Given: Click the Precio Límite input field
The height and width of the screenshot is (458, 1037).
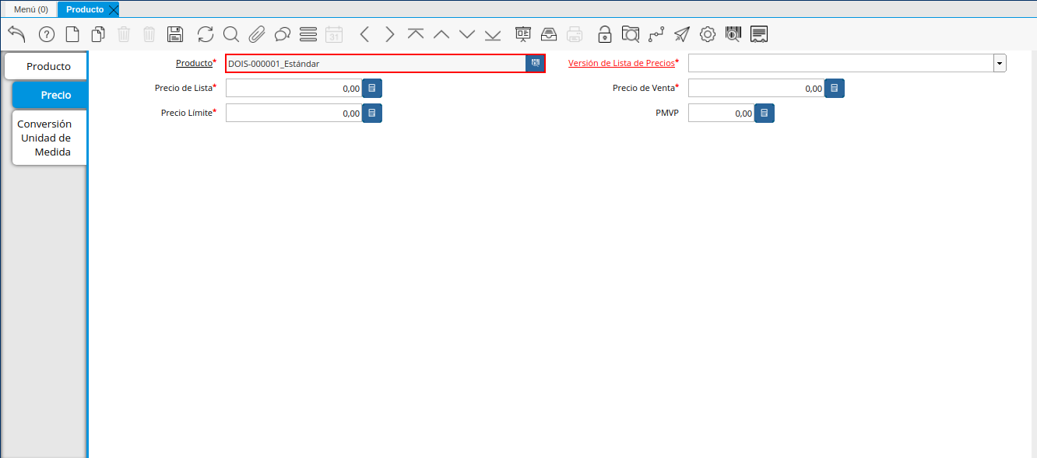Looking at the screenshot, I should [x=294, y=114].
